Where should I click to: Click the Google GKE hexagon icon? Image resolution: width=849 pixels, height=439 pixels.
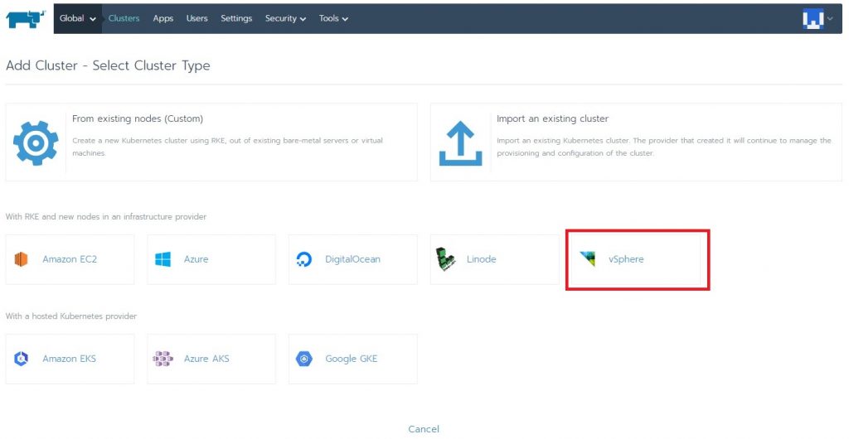304,359
